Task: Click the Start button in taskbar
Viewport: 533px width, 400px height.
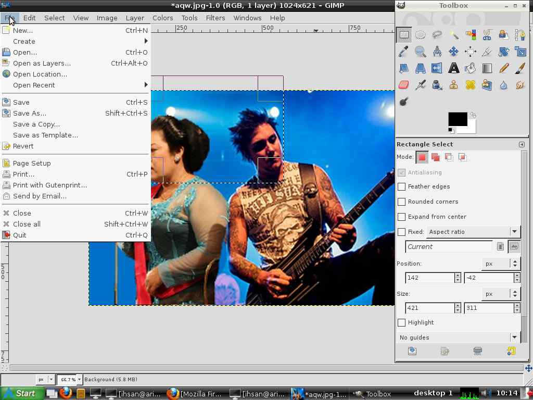Action: pyautogui.click(x=19, y=394)
